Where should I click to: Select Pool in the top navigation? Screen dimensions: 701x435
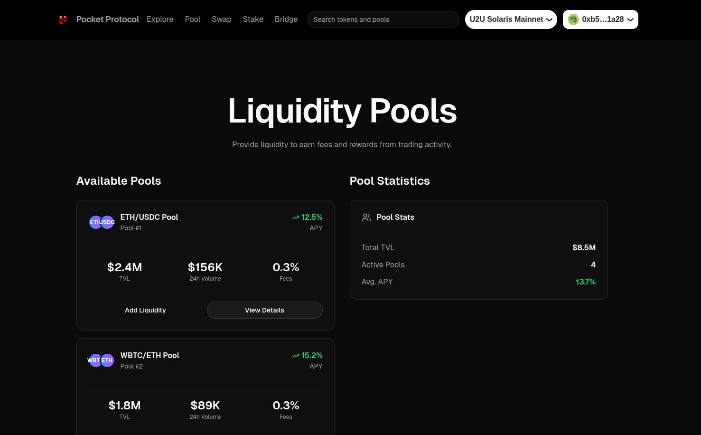click(193, 19)
